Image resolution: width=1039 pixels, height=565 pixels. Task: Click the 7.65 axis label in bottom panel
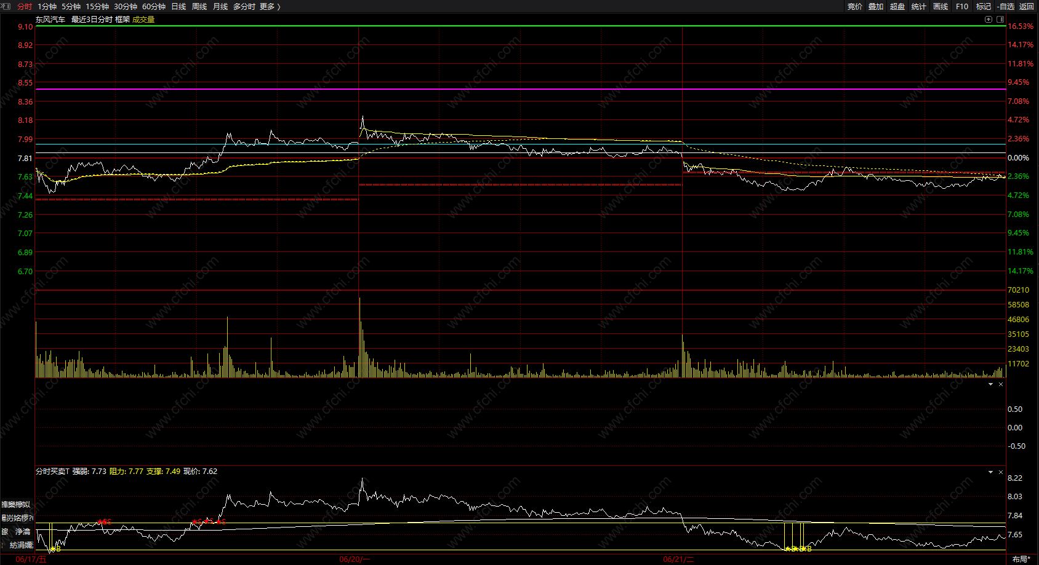pyautogui.click(x=1014, y=535)
